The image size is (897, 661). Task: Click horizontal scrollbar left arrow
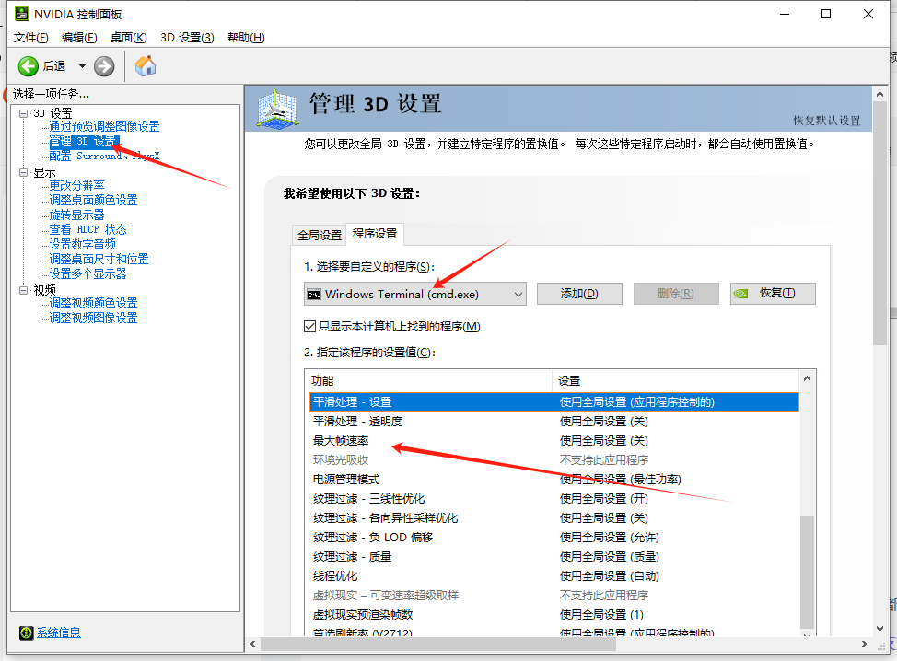[x=253, y=644]
